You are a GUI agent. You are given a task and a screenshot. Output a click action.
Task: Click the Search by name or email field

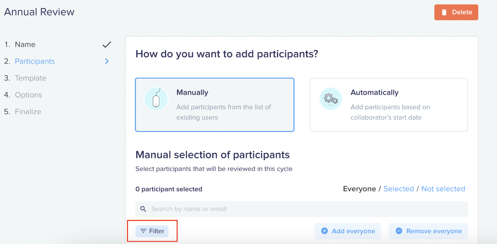[301, 209]
